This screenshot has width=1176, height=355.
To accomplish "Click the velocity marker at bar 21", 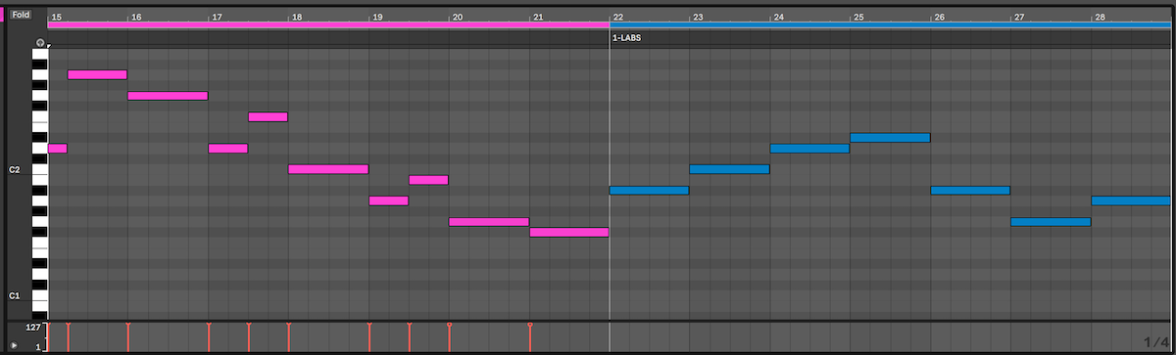I will 530,336.
